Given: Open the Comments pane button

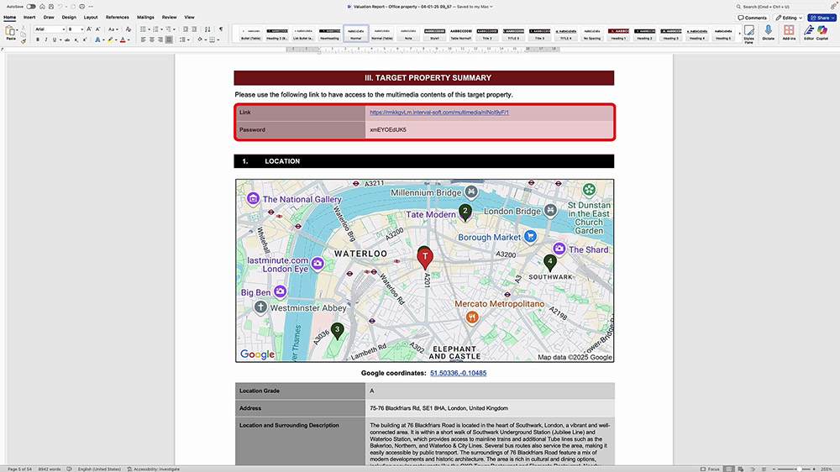Looking at the screenshot, I should click(x=752, y=18).
